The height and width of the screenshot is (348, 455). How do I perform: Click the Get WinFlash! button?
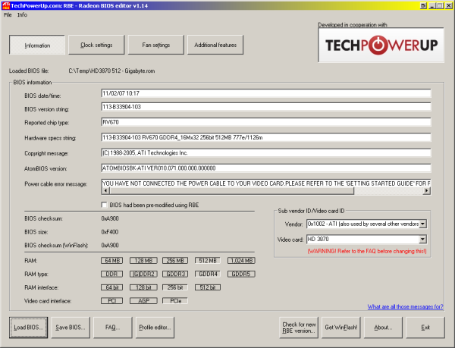click(341, 328)
